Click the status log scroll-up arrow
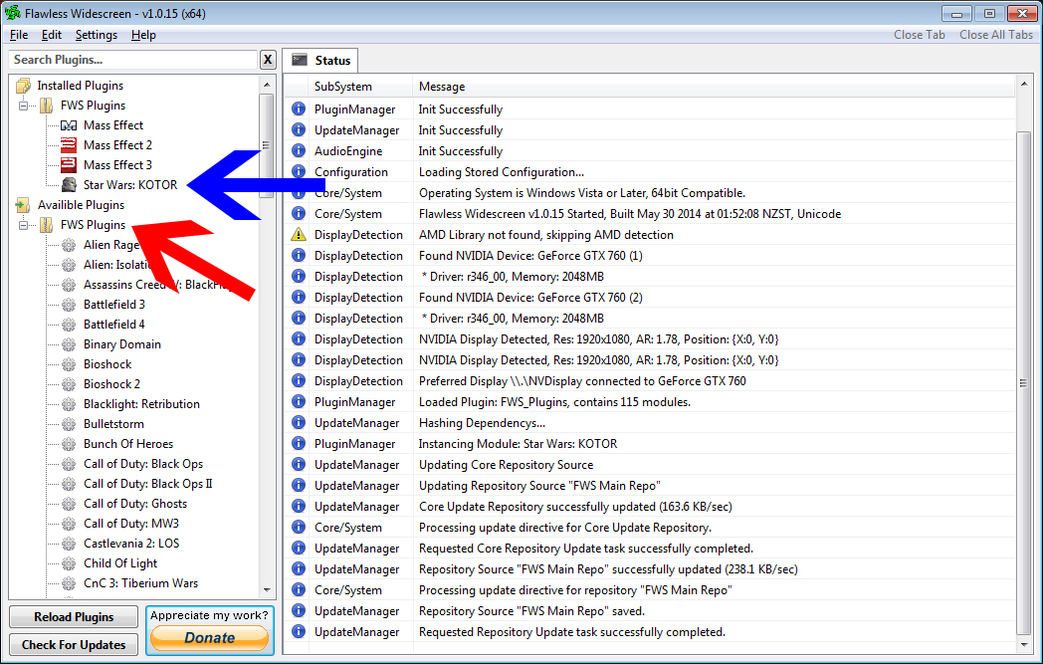Screen dimensions: 1043x664 (1024, 85)
